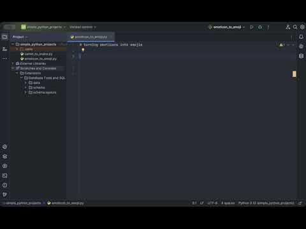Expand the schema folder
The image size is (306, 229).
[x=25, y=88]
